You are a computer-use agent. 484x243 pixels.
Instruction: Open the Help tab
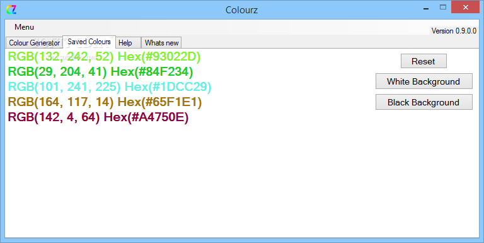(128, 43)
